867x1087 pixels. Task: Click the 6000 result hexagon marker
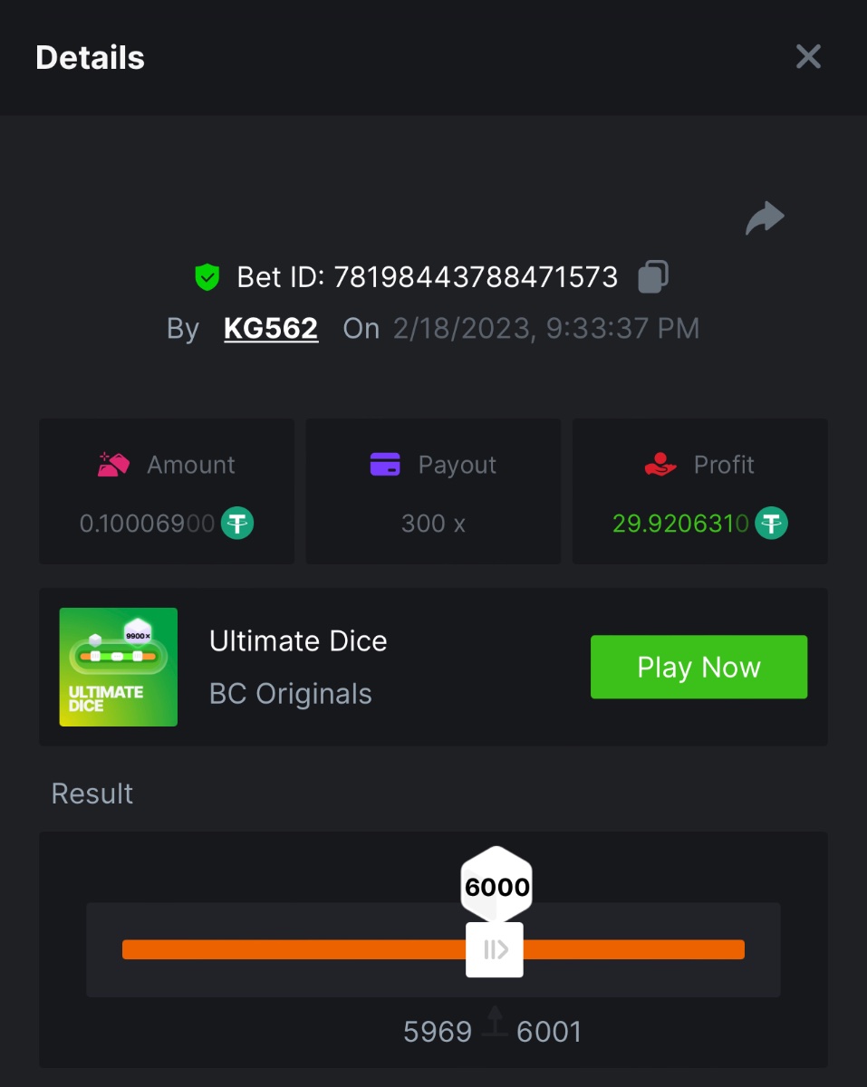click(496, 887)
